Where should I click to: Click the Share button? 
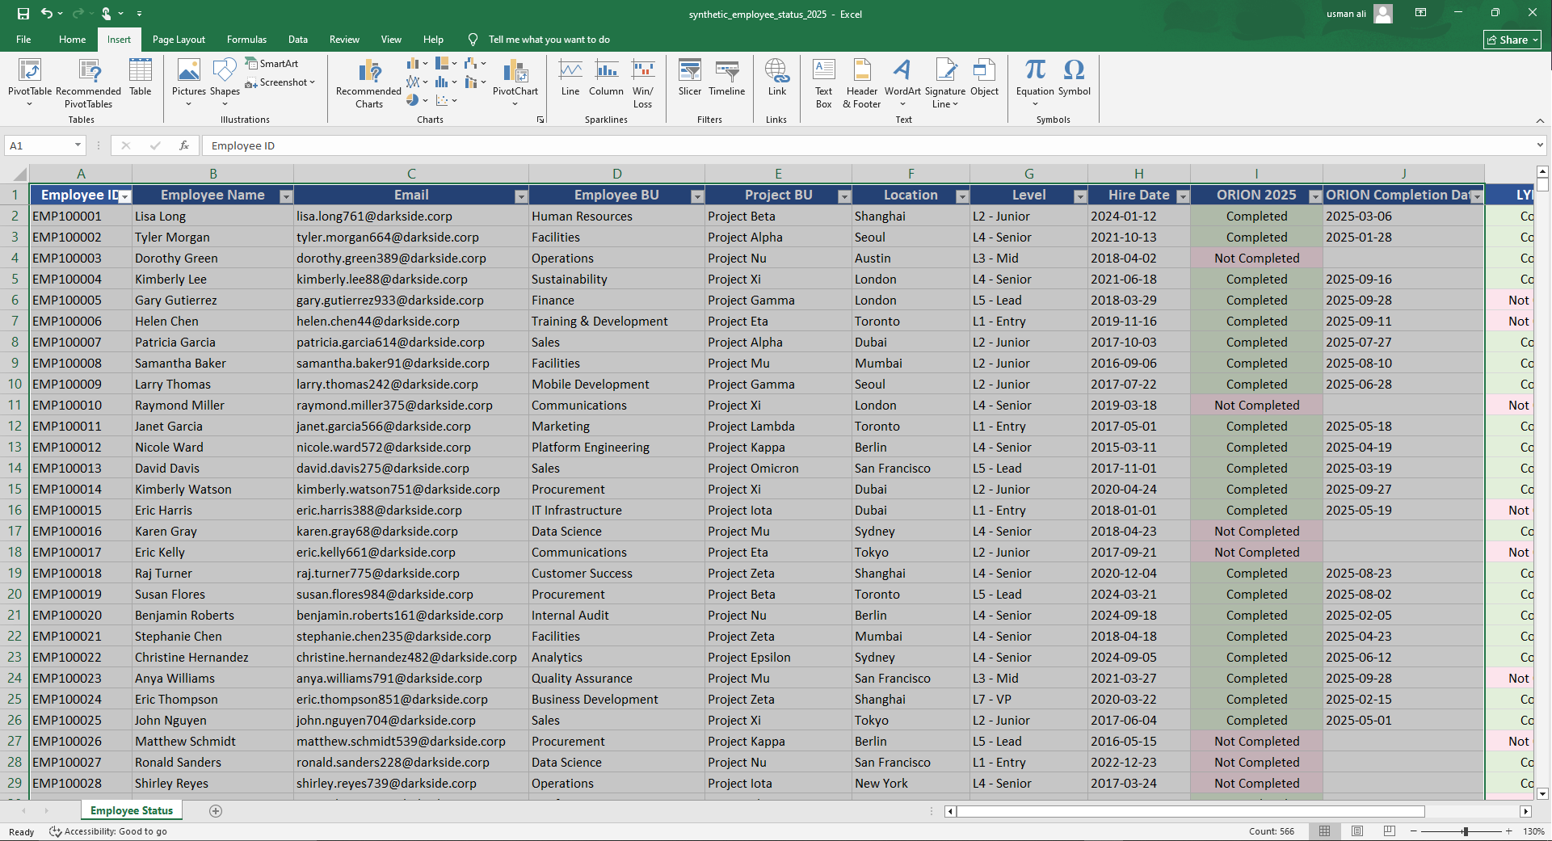pos(1512,40)
